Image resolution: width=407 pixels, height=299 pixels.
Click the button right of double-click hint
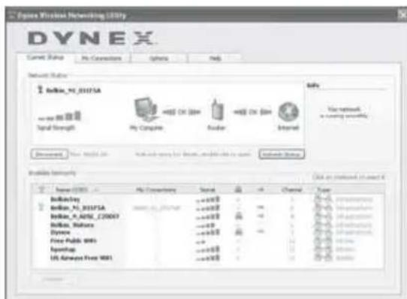(282, 154)
